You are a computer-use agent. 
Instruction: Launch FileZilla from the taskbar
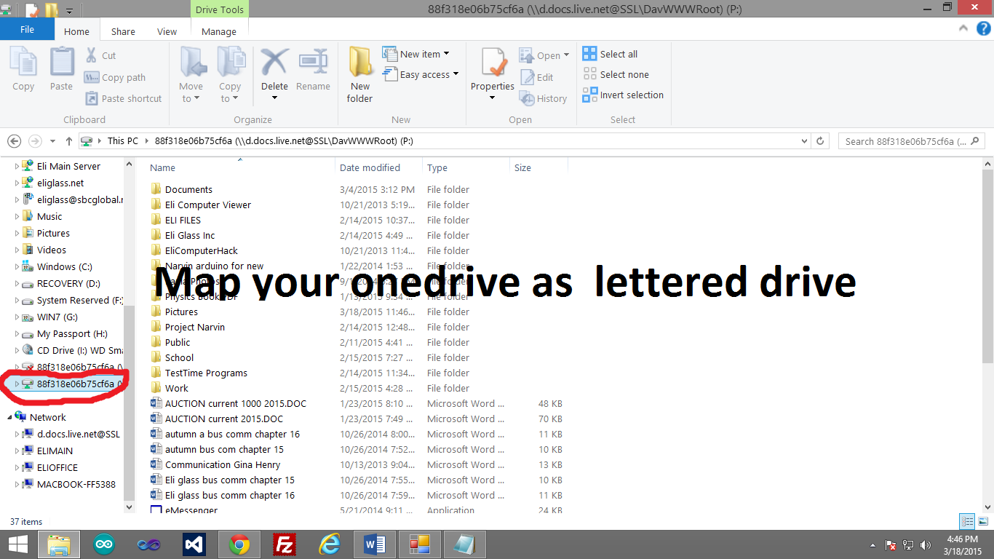(x=284, y=544)
